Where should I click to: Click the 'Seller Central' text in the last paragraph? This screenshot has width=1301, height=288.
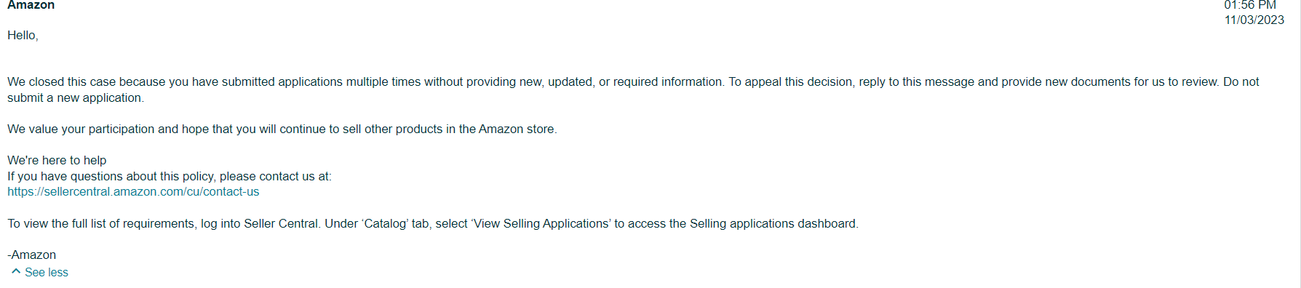tap(281, 224)
